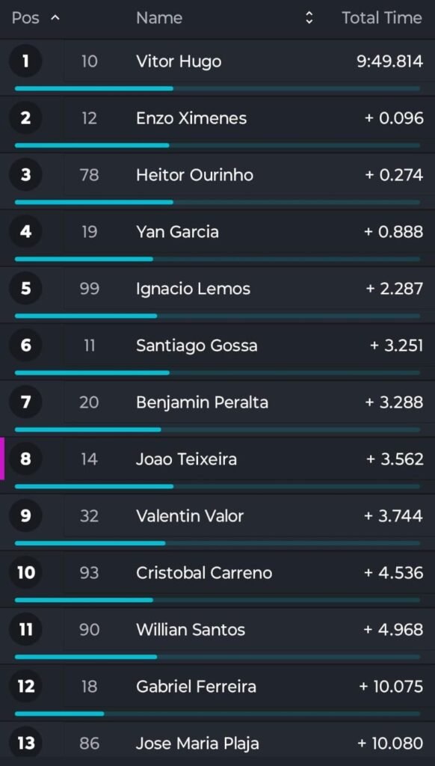Open Yan Garcia's row
435x766 pixels.
pos(217,238)
